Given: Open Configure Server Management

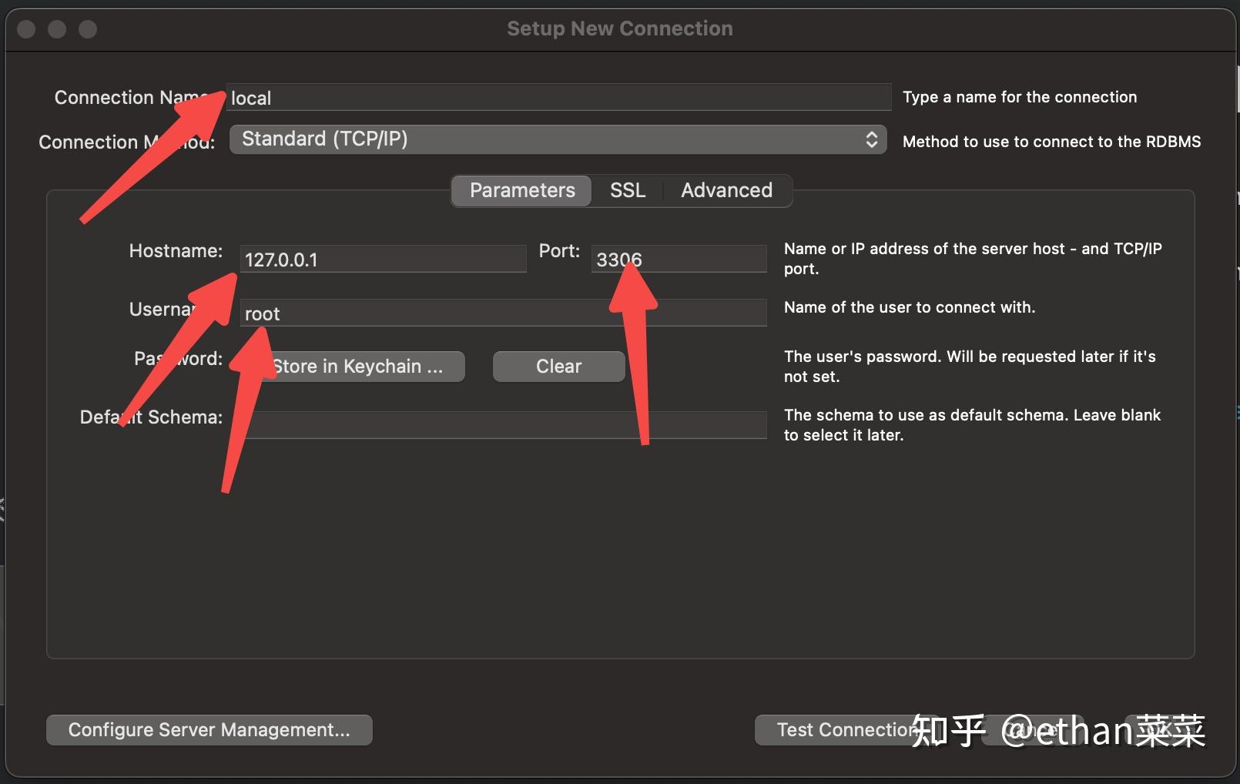Looking at the screenshot, I should click(x=209, y=730).
